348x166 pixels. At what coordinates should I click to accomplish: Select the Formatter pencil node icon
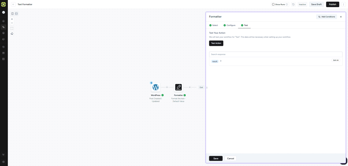tap(178, 87)
